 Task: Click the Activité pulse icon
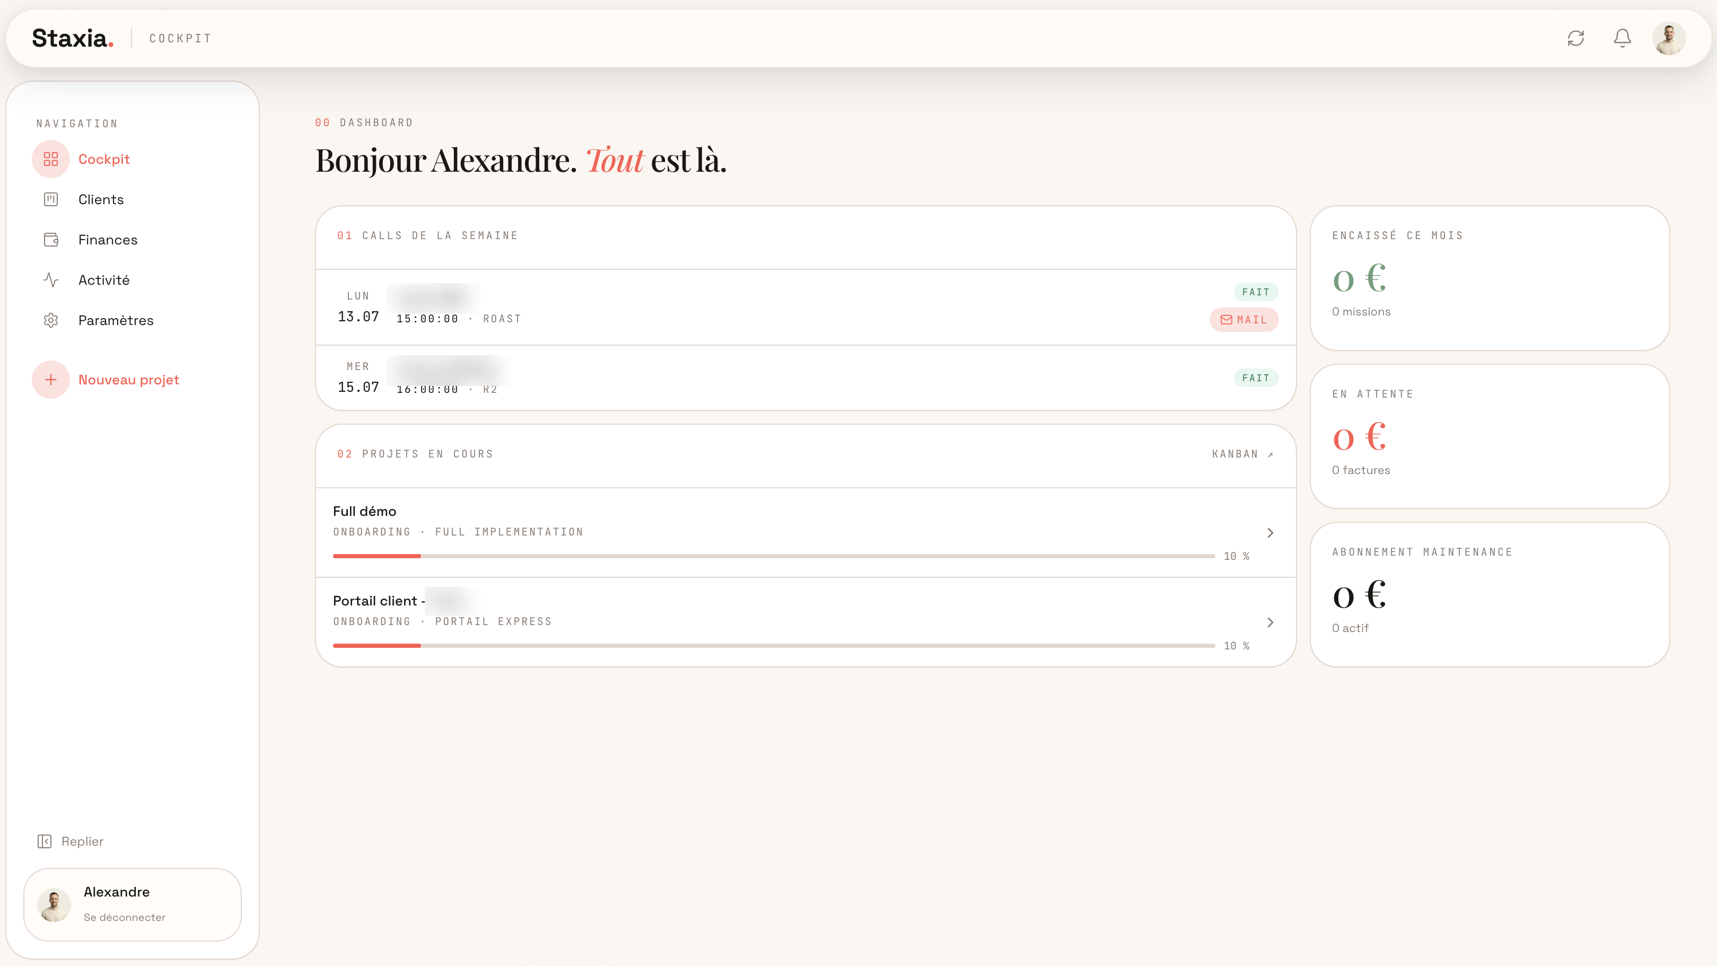click(51, 280)
